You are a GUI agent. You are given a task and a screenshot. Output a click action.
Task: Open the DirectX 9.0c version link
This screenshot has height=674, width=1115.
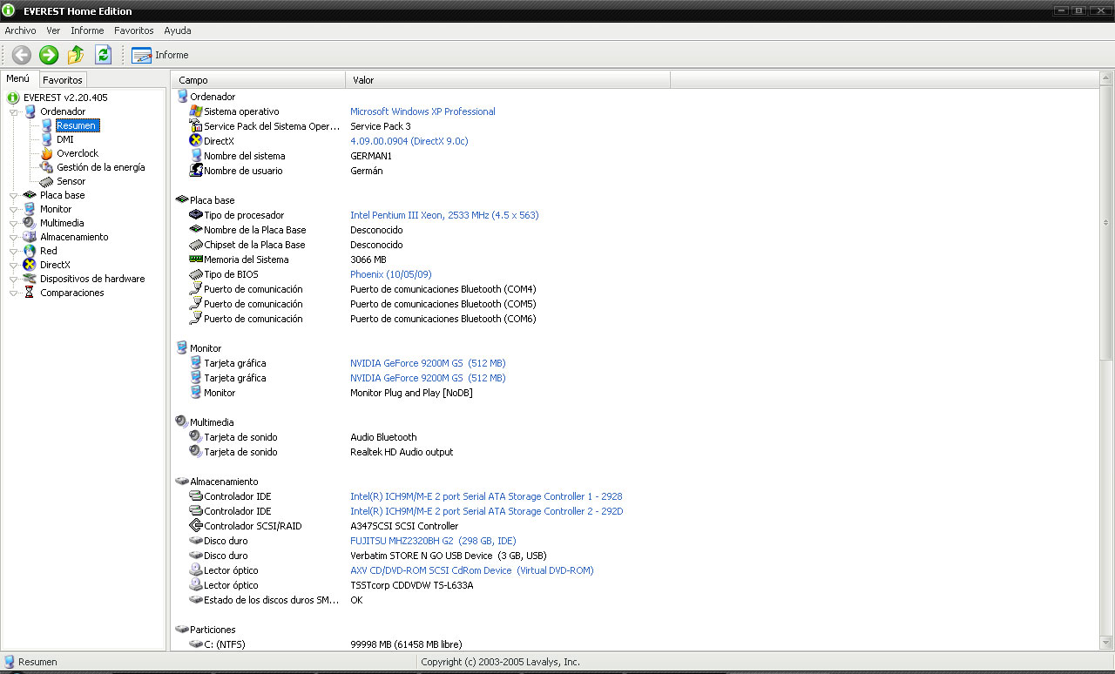pos(409,141)
